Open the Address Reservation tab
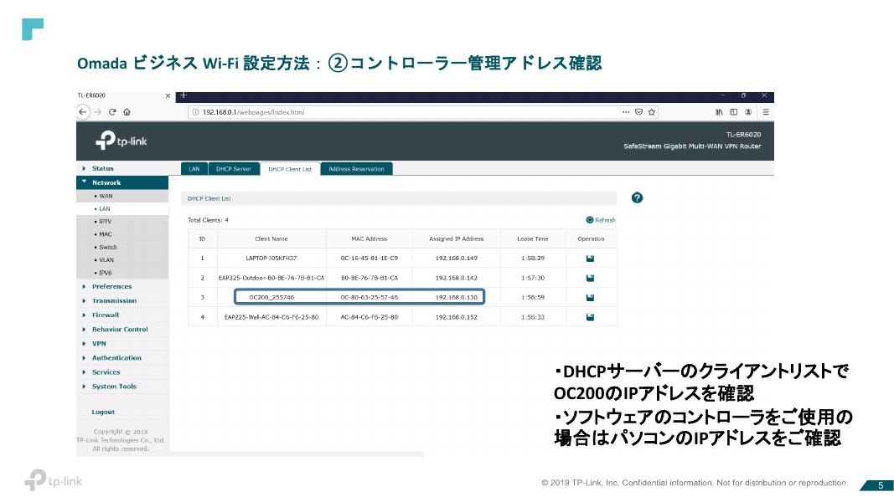 tap(356, 169)
